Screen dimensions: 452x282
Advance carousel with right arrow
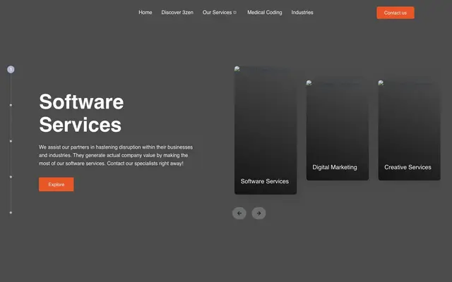[258, 213]
